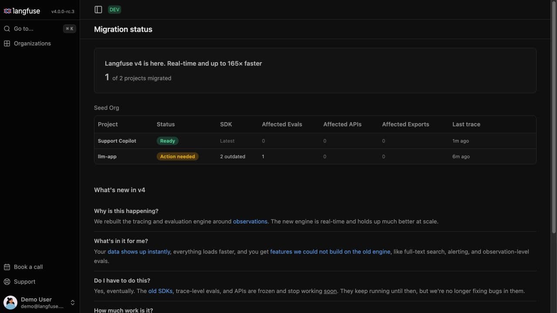Image resolution: width=557 pixels, height=313 pixels.
Task: Click the Ready status badge
Action: pos(168,141)
